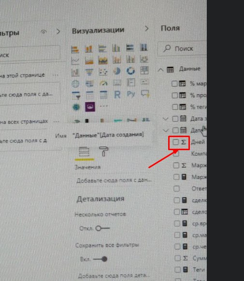Select the stacked area chart visual
Image resolution: width=244 pixels, height=281 pixels.
point(103,60)
